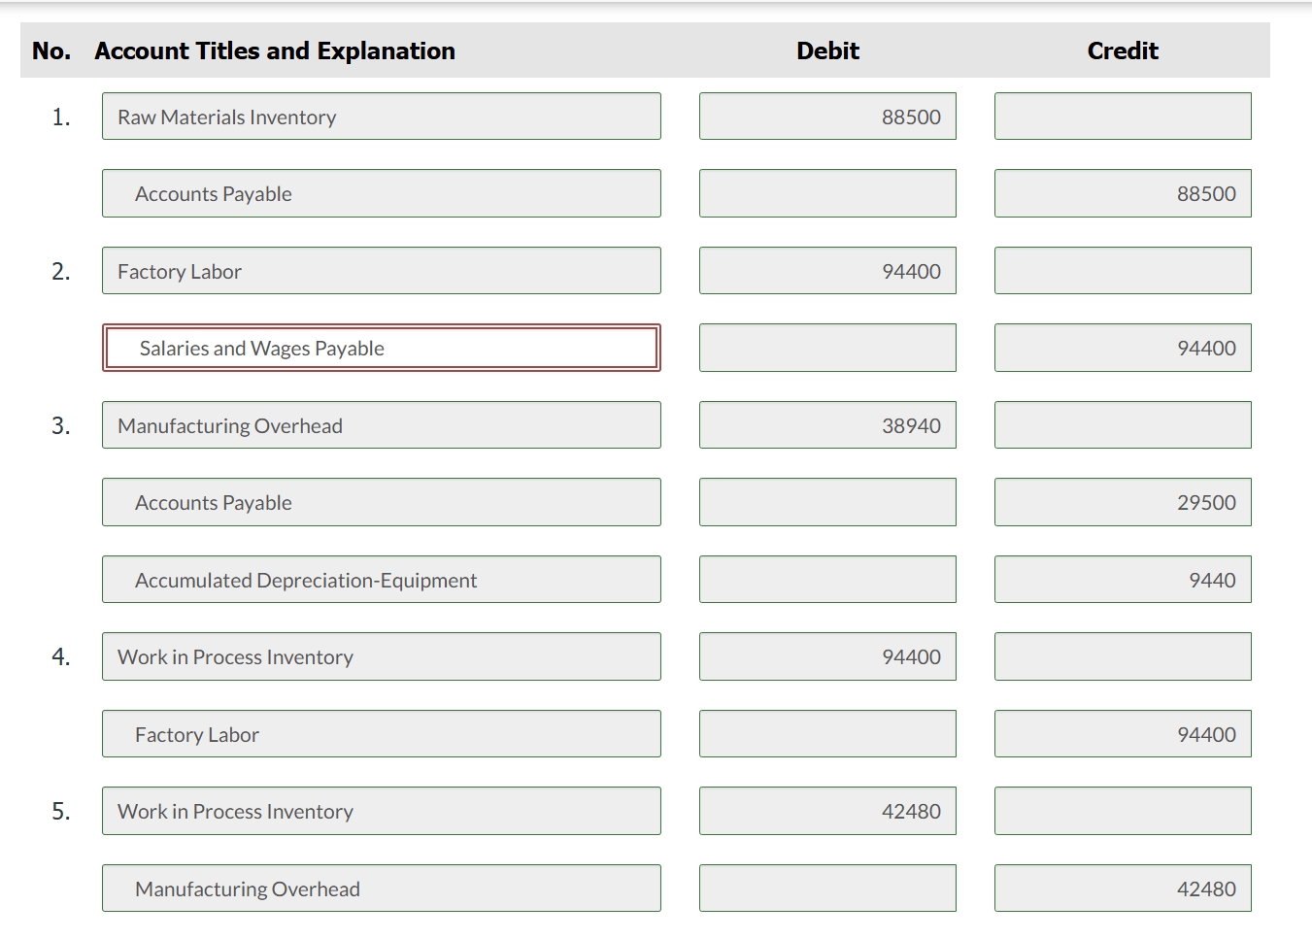Select the empty credit field in entry 4 Work in Process row
The height and width of the screenshot is (939, 1312).
tap(1123, 656)
